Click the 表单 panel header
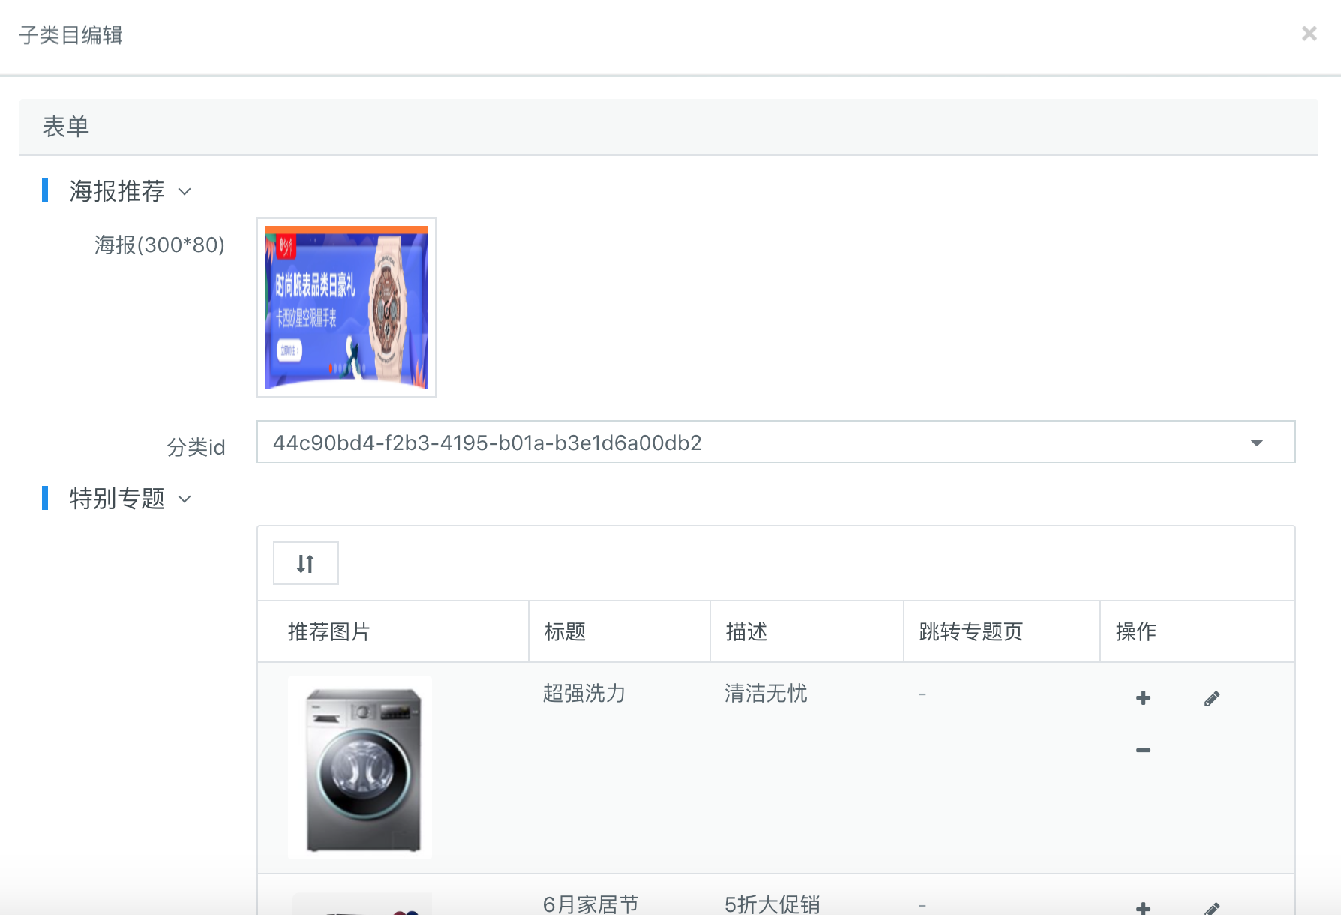 [66, 127]
